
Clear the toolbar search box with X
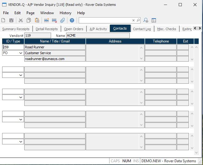tap(133, 20)
